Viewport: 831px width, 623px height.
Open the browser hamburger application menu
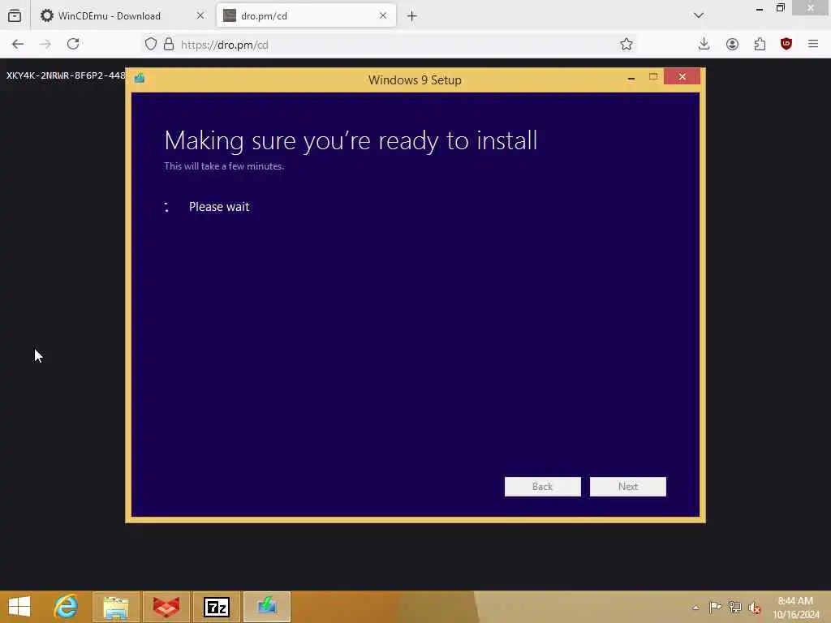[813, 44]
